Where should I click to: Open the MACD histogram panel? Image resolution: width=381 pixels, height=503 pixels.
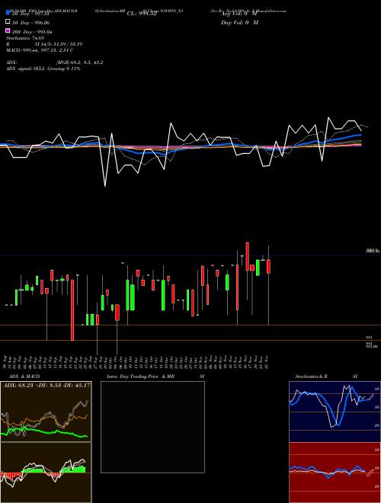(46, 473)
